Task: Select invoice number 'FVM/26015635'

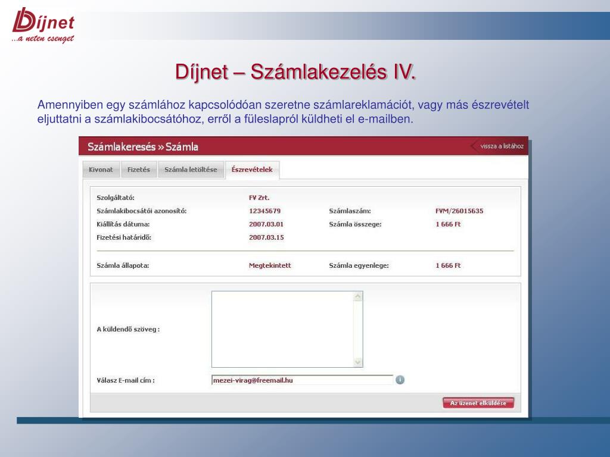Action: click(459, 211)
